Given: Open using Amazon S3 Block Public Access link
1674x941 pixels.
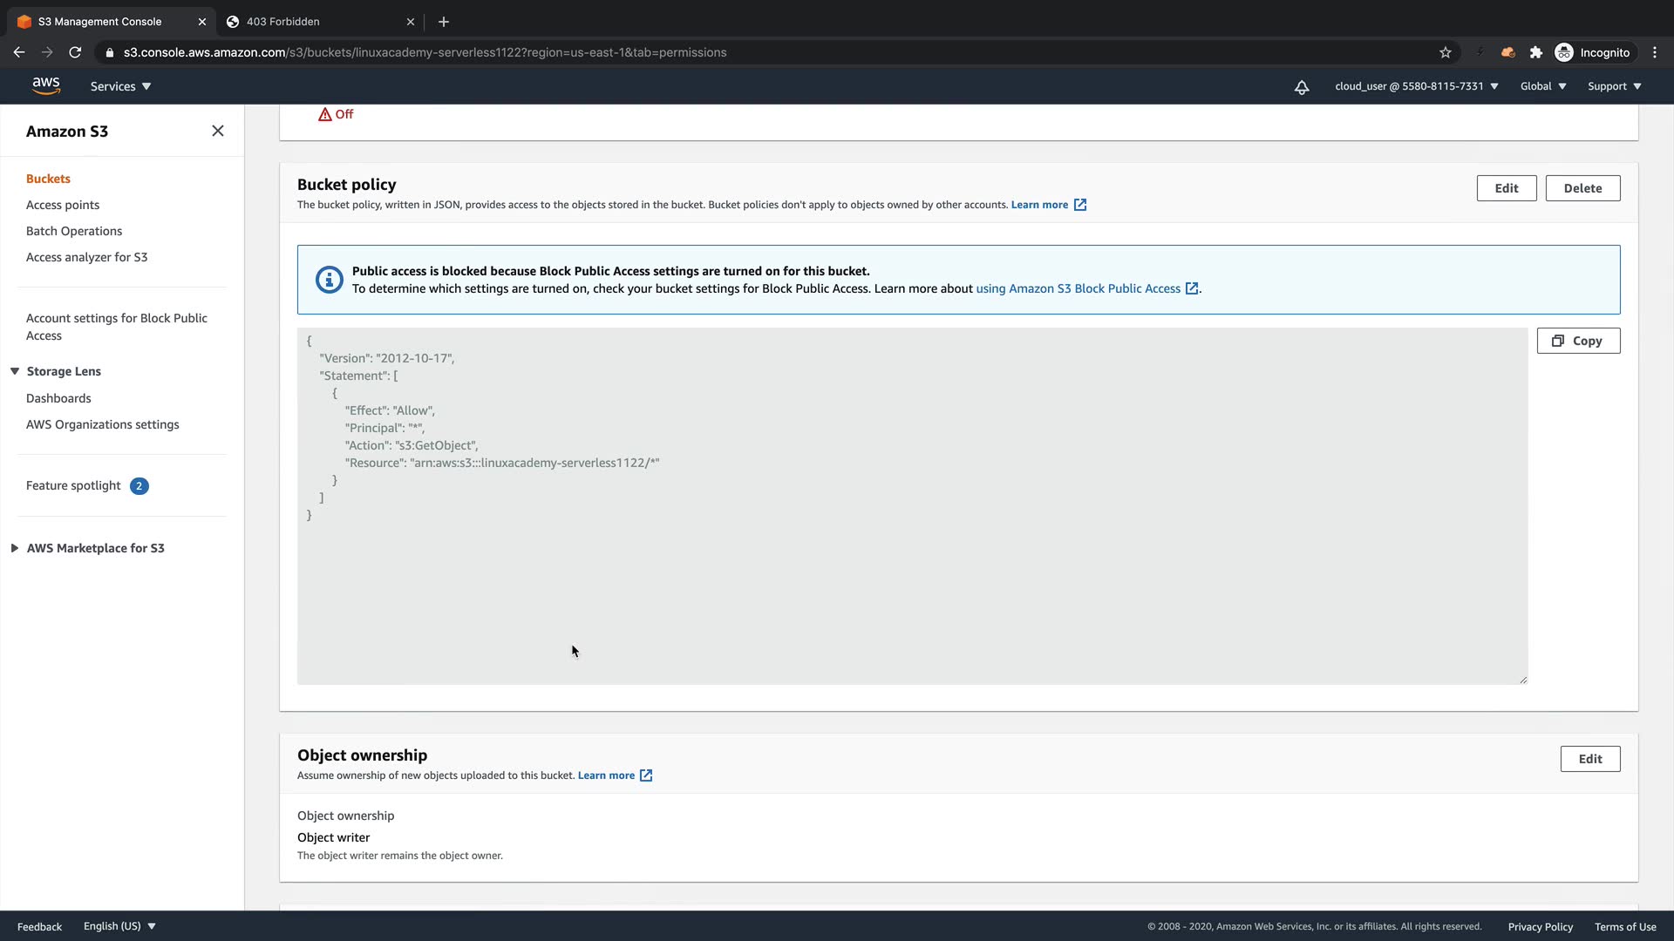Looking at the screenshot, I should (x=1078, y=288).
